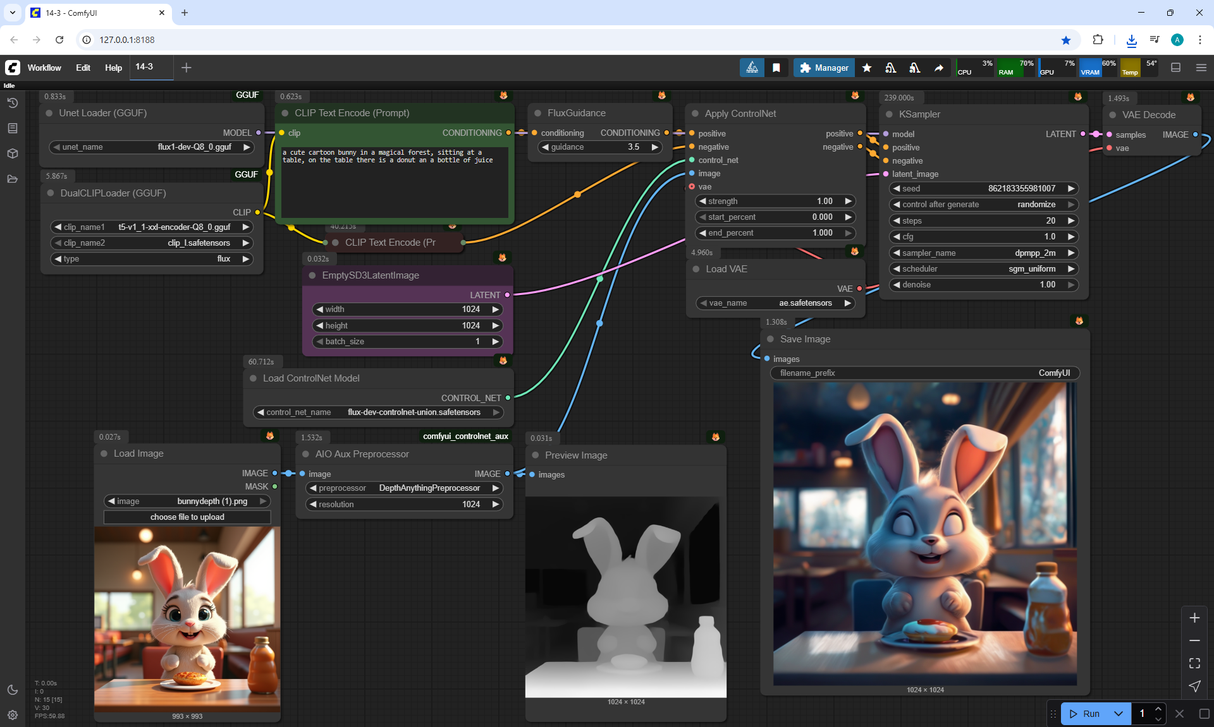Click the star favorites icon beside Manager
Viewport: 1214px width, 727px height.
click(x=867, y=68)
